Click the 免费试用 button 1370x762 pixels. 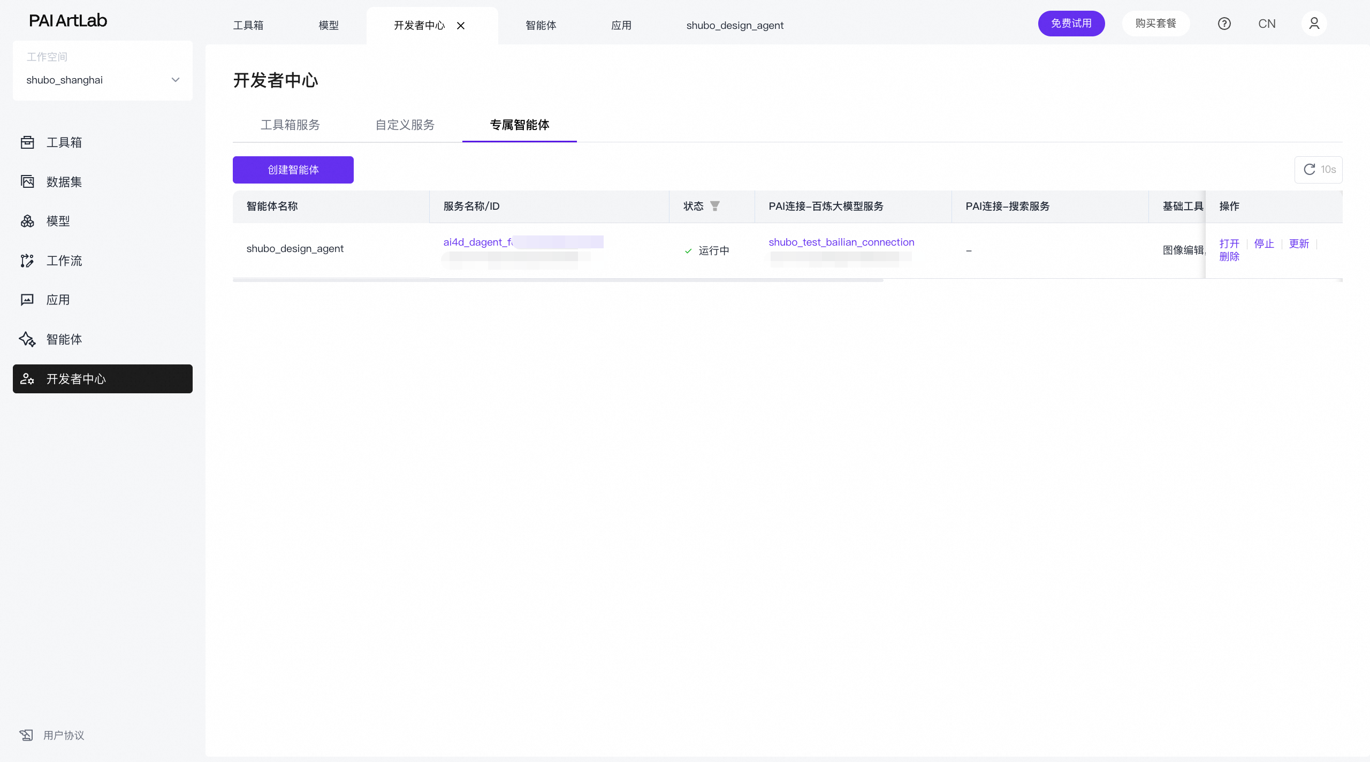pyautogui.click(x=1071, y=24)
